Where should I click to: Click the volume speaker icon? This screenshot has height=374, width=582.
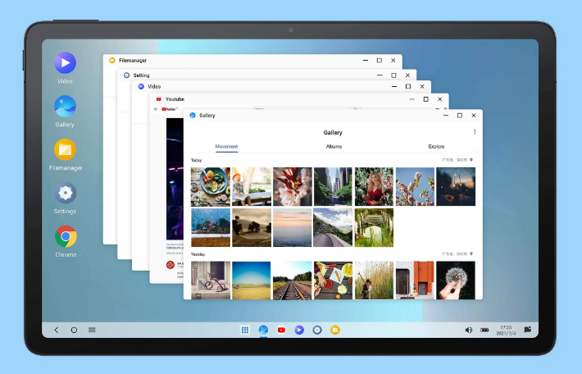click(x=469, y=330)
